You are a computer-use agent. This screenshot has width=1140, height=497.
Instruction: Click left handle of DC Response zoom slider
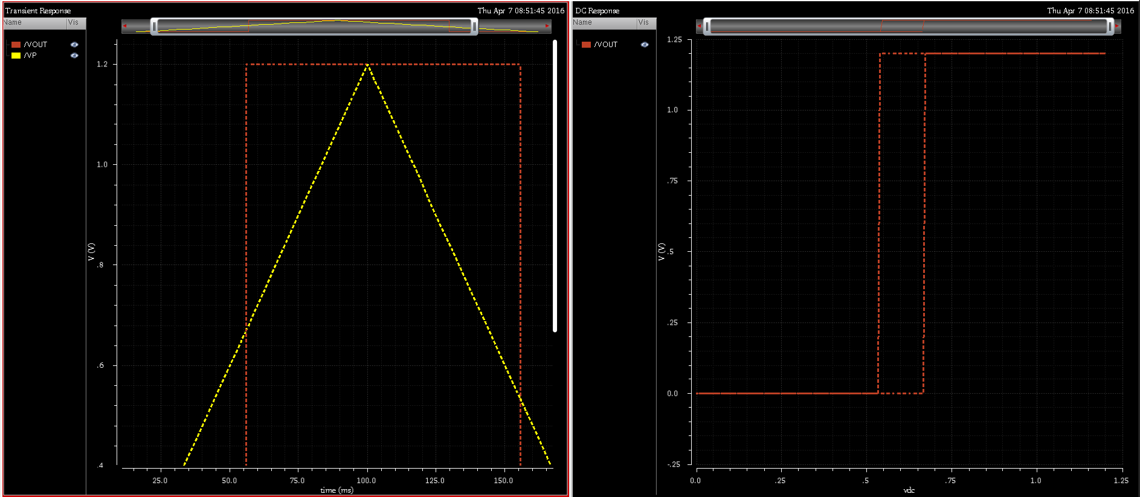pos(707,26)
